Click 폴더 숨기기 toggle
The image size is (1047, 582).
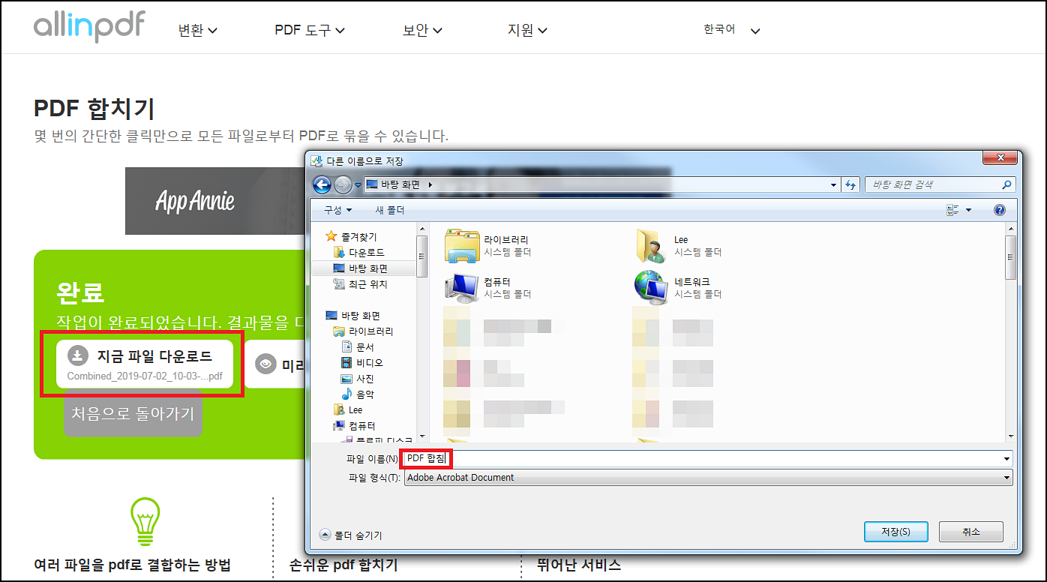click(x=351, y=535)
